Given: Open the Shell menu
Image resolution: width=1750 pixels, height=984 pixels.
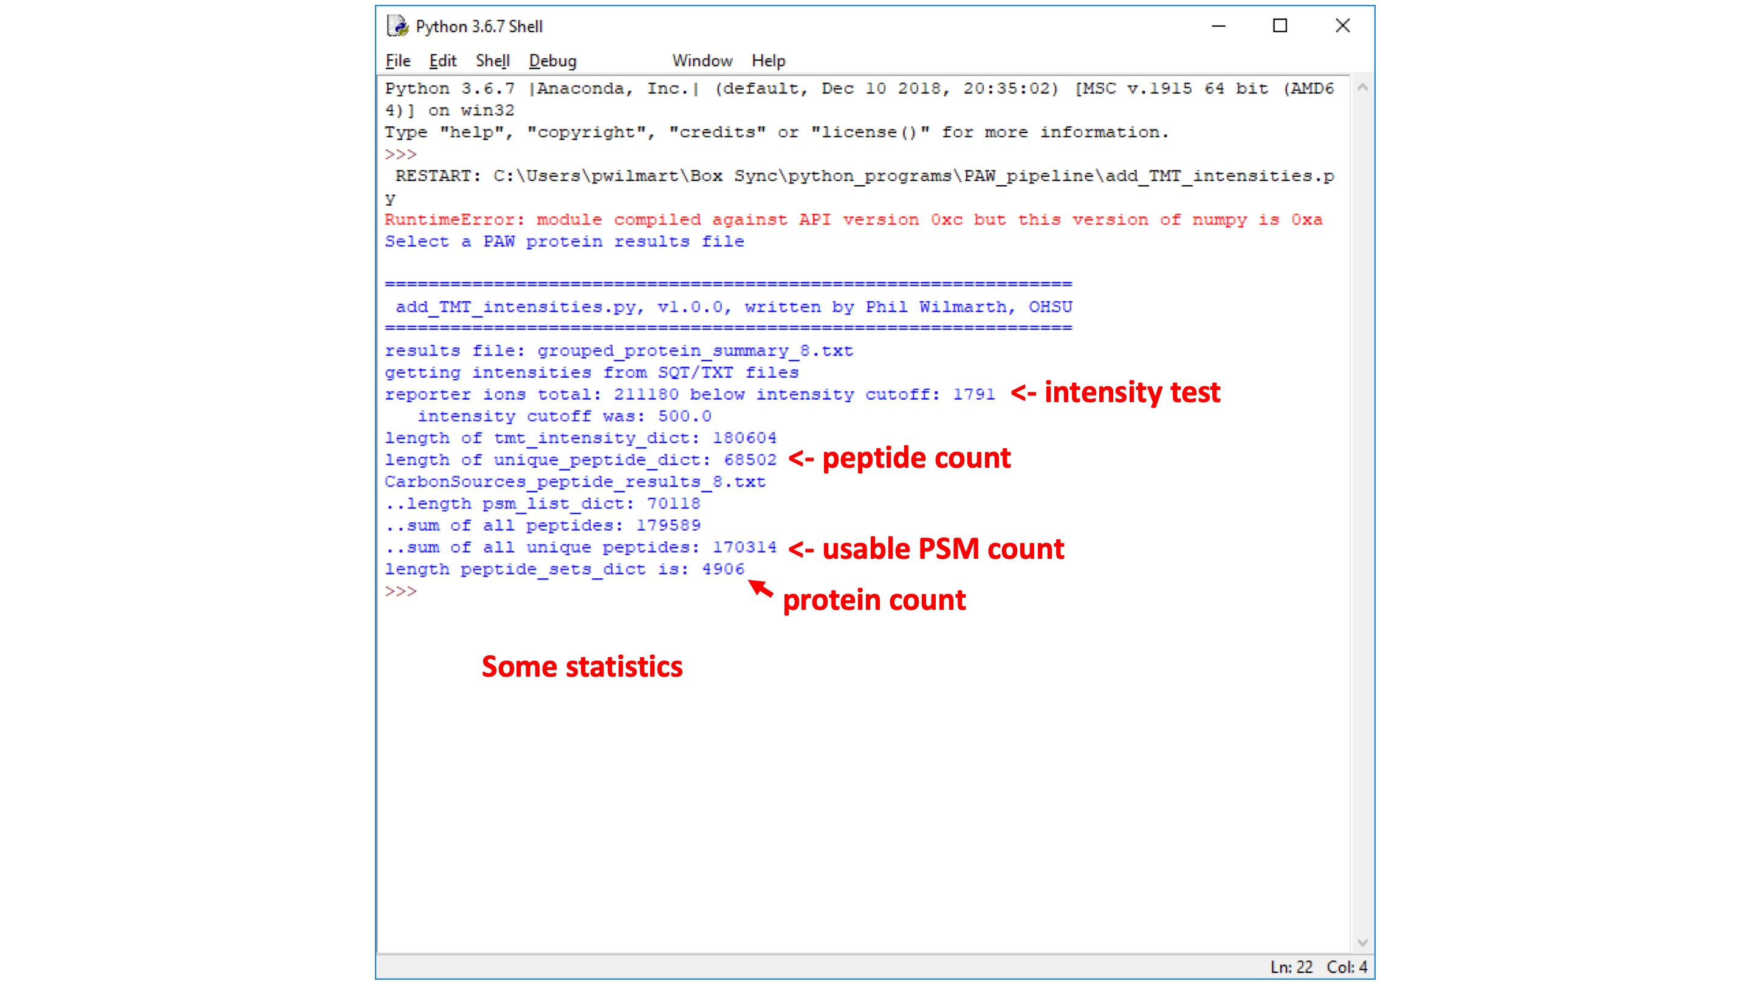Looking at the screenshot, I should point(493,61).
